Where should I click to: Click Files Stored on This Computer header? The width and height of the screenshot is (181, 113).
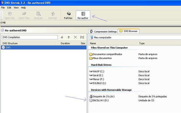click(109, 48)
